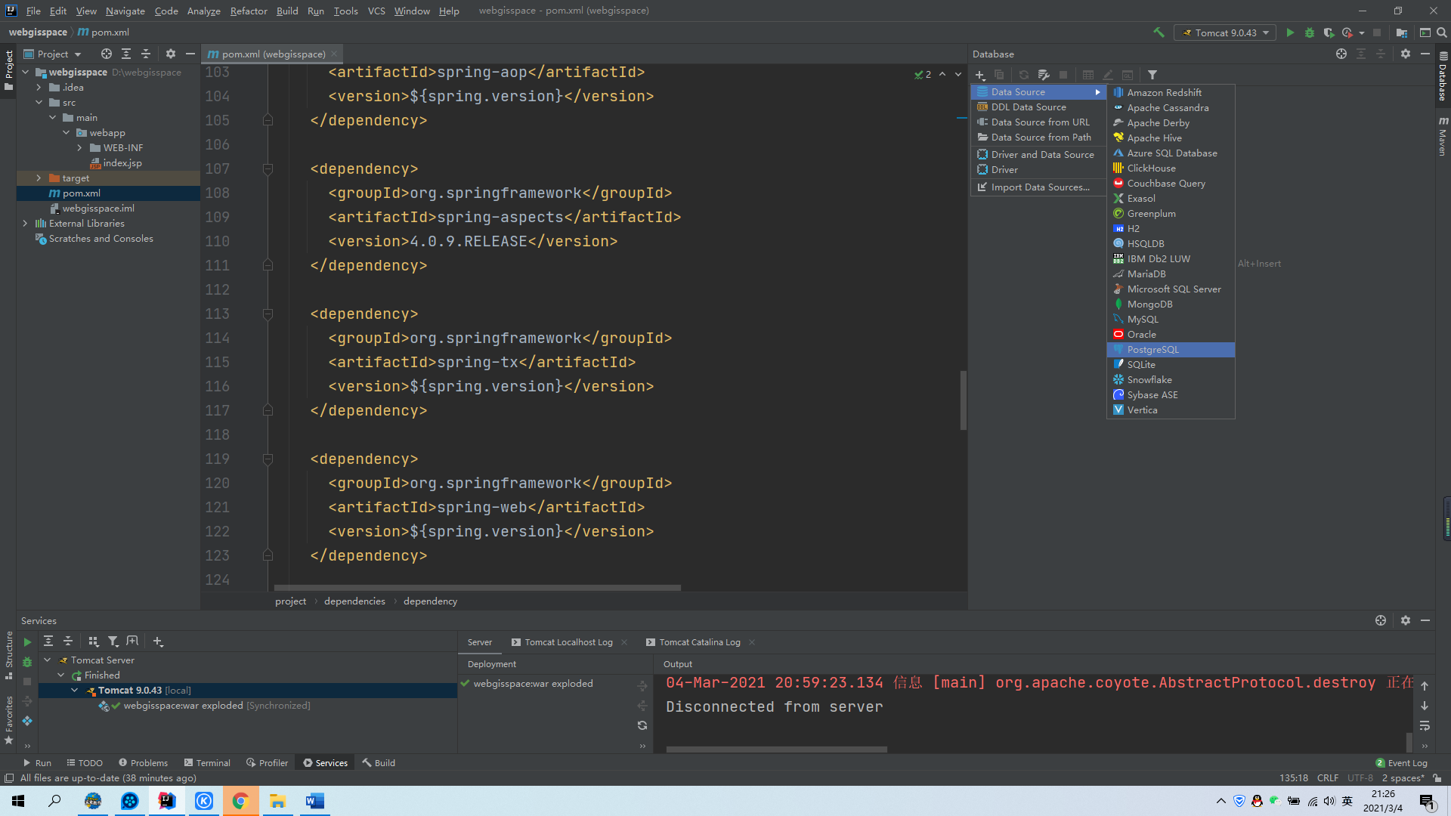Expand the target folder in project tree
1451x816 pixels.
[39, 178]
